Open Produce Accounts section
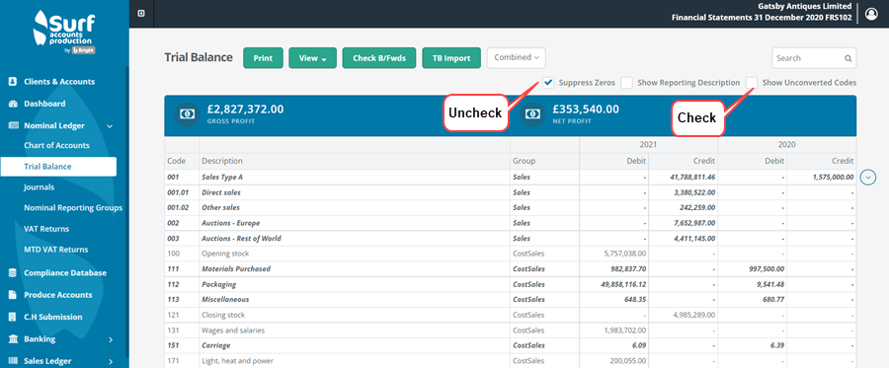 [x=58, y=295]
